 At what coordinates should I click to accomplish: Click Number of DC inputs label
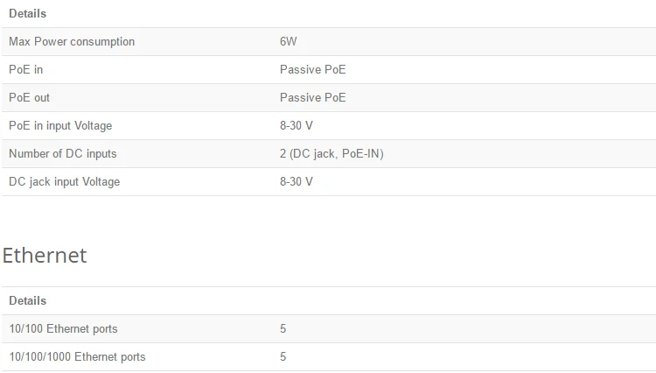63,153
